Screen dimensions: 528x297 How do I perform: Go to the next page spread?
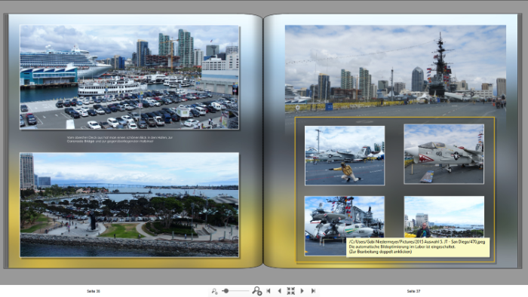click(x=302, y=291)
